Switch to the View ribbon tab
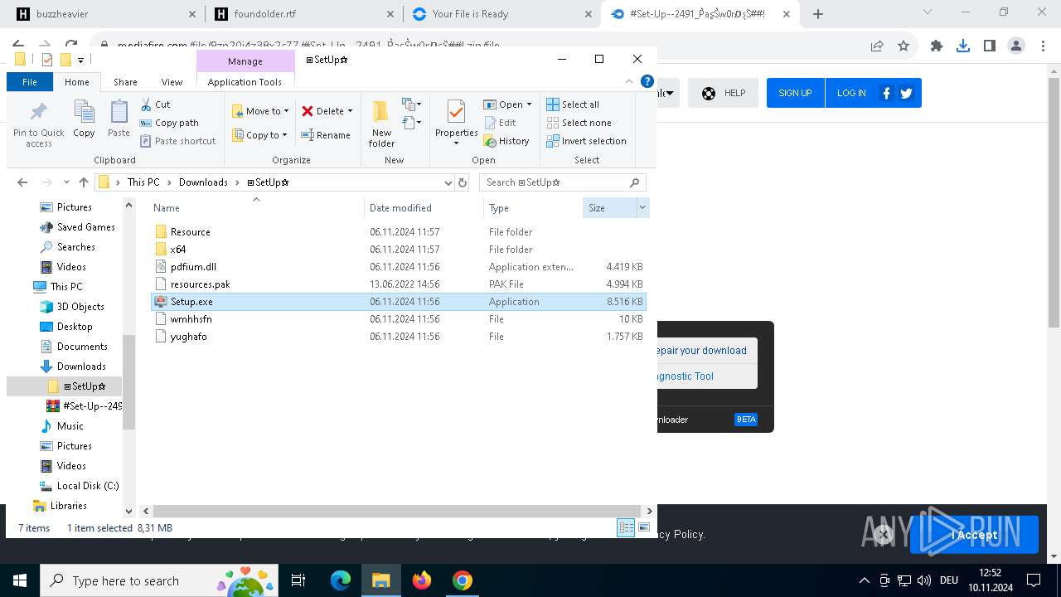Screen dimensions: 1061x597 pos(172,82)
